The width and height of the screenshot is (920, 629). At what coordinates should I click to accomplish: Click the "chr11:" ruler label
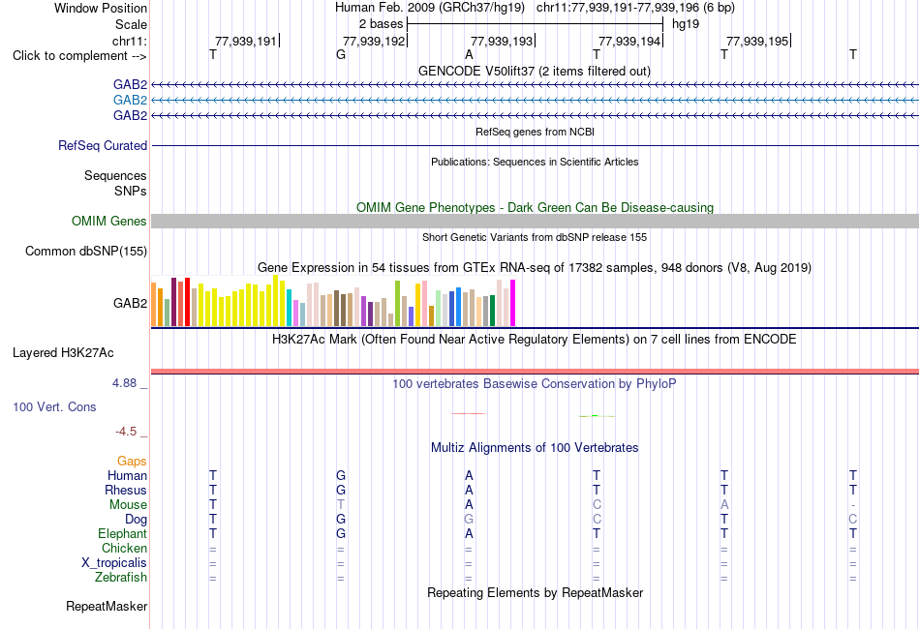(129, 41)
